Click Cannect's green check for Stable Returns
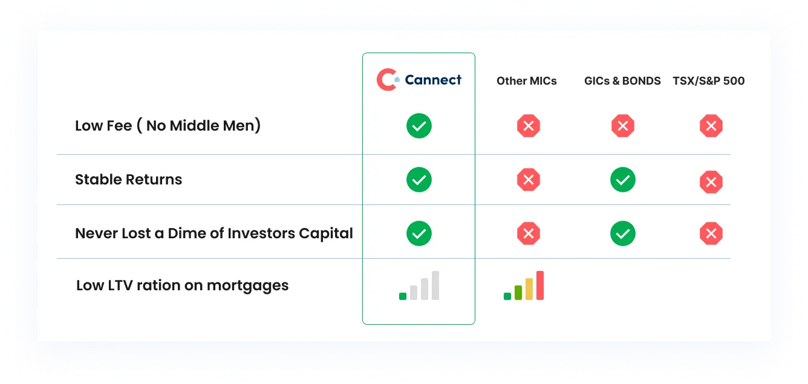This screenshot has width=808, height=384. coord(419,180)
